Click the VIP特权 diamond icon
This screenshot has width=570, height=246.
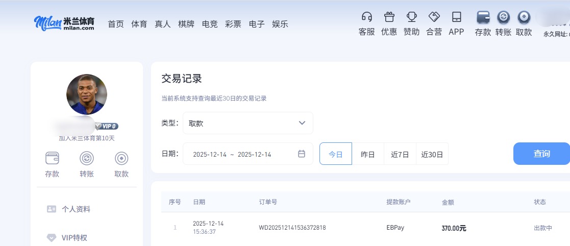[x=52, y=238]
